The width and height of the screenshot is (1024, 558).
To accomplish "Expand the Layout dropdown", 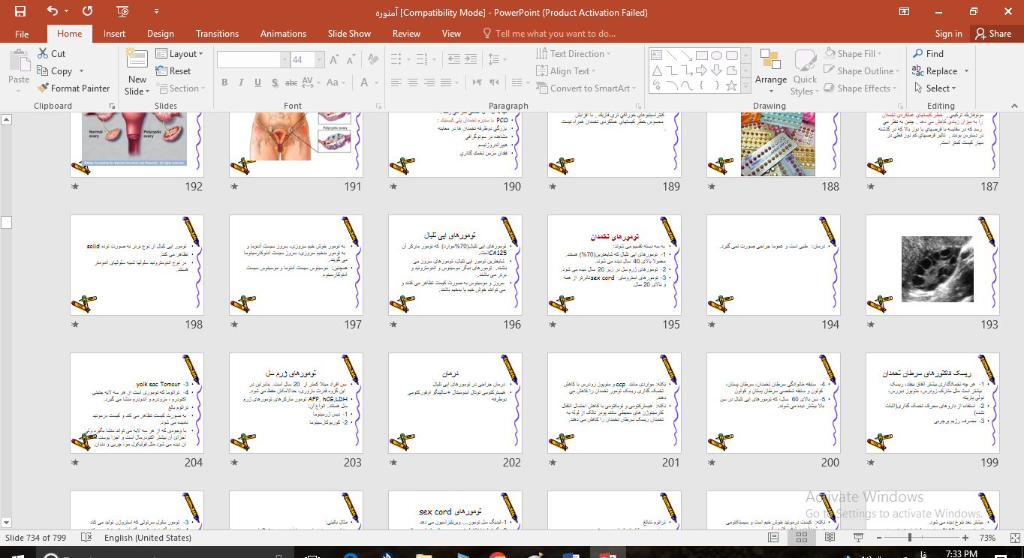I will [180, 54].
